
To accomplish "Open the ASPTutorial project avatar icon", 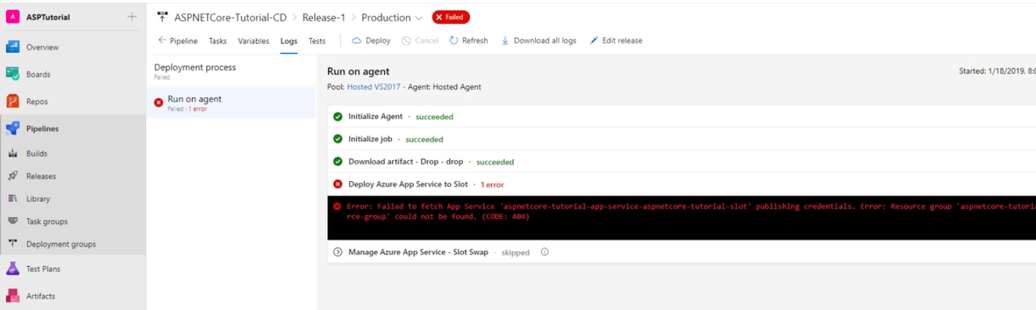I will point(12,17).
